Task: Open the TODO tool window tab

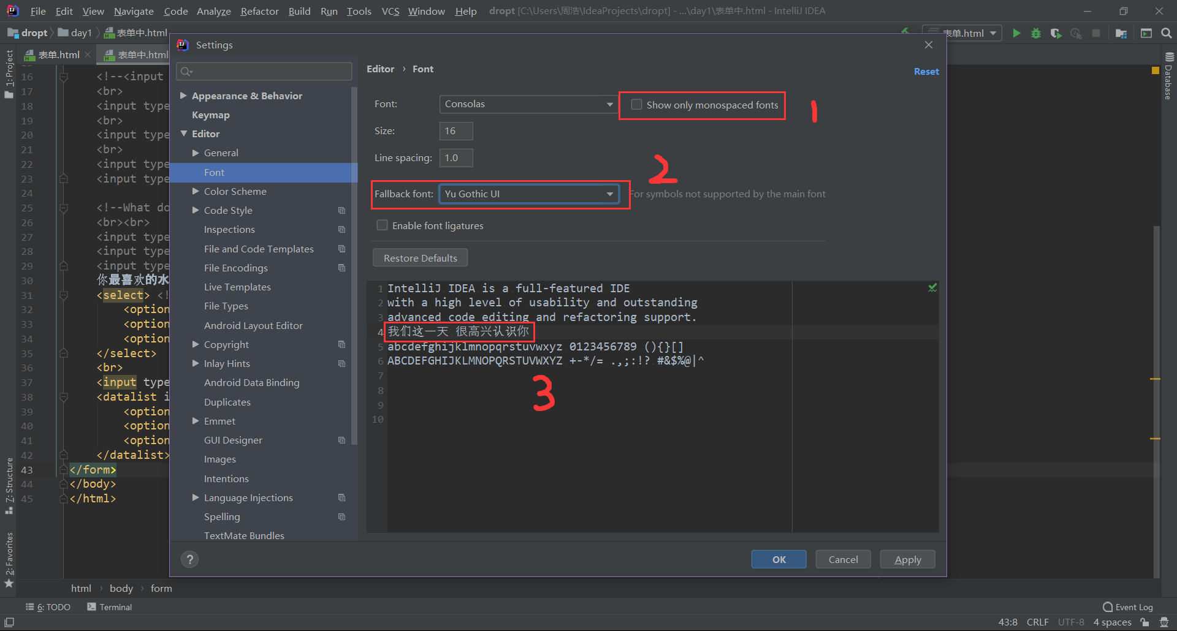Action: [48, 607]
